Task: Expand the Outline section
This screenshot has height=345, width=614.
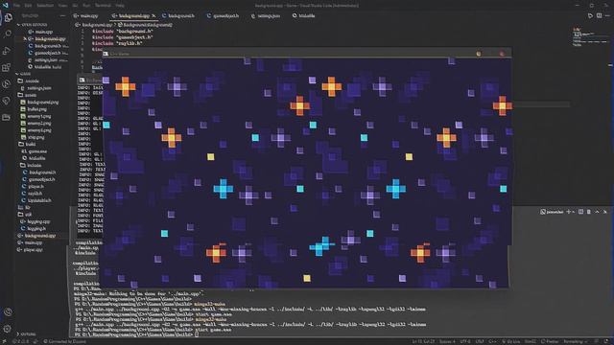Action: click(x=27, y=334)
